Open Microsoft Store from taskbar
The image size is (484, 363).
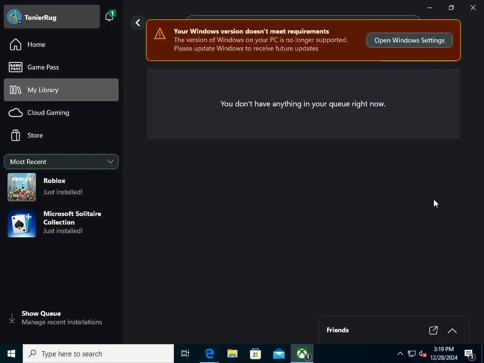(255, 354)
